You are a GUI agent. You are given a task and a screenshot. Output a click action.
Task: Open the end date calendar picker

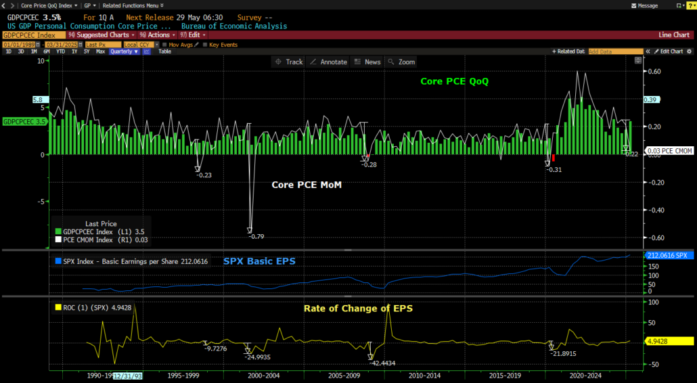point(81,45)
